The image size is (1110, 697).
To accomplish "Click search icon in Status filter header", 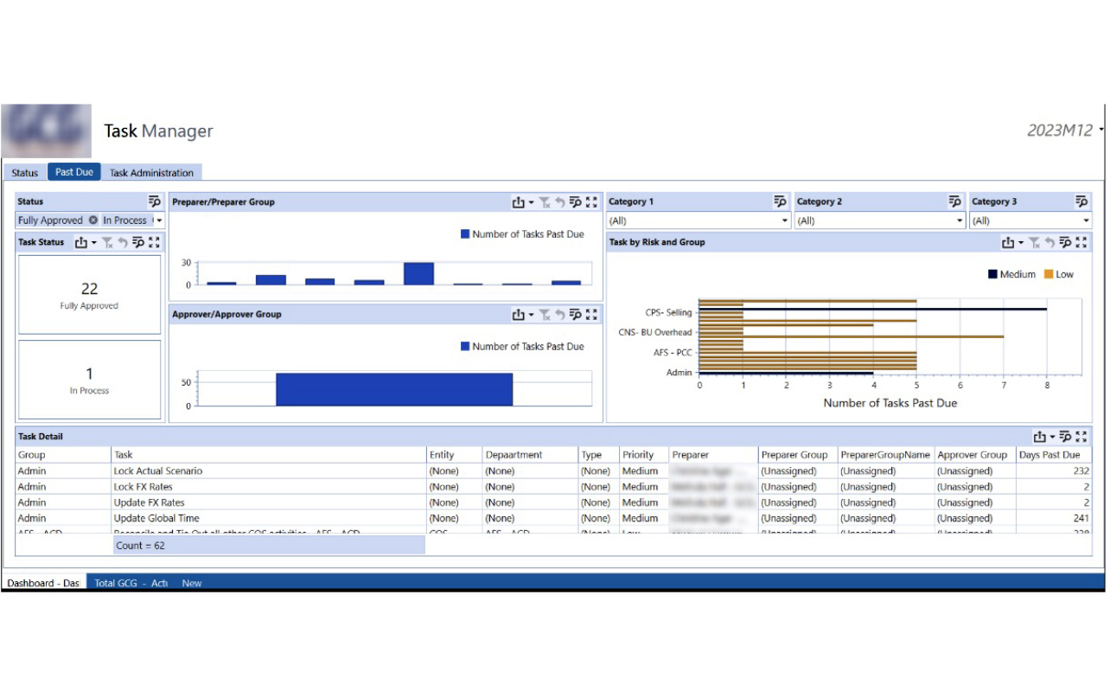I will coord(155,201).
